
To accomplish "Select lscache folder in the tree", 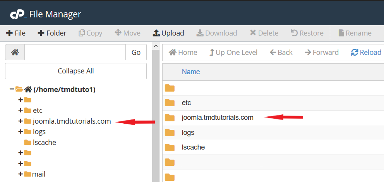I will 44,142.
